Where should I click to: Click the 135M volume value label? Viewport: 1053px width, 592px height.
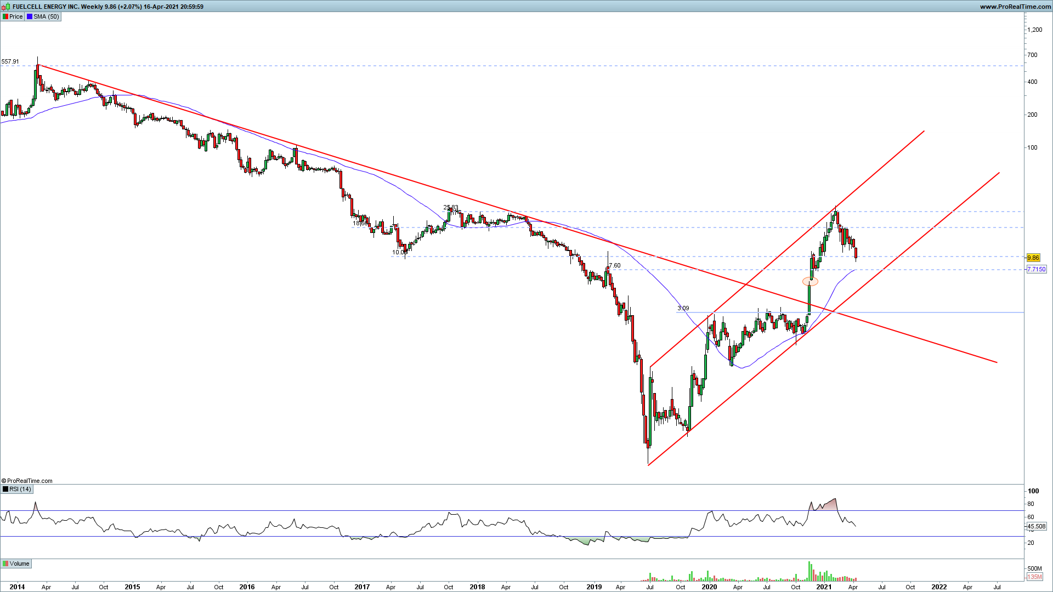click(1034, 577)
